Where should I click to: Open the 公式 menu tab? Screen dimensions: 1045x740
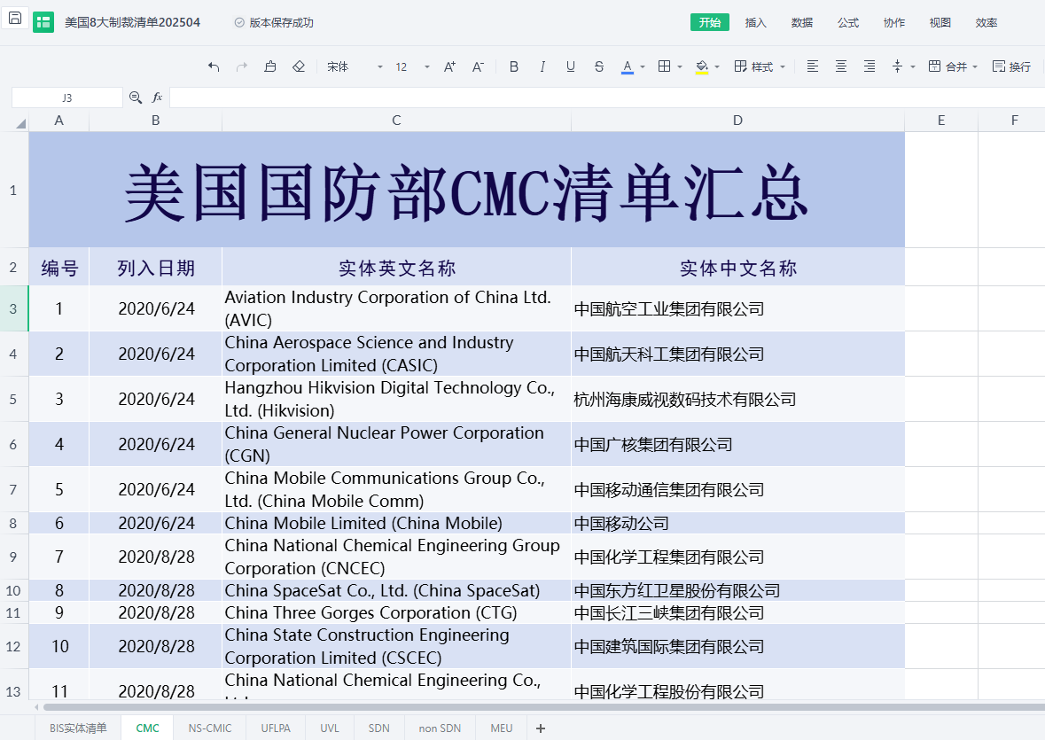tap(848, 23)
